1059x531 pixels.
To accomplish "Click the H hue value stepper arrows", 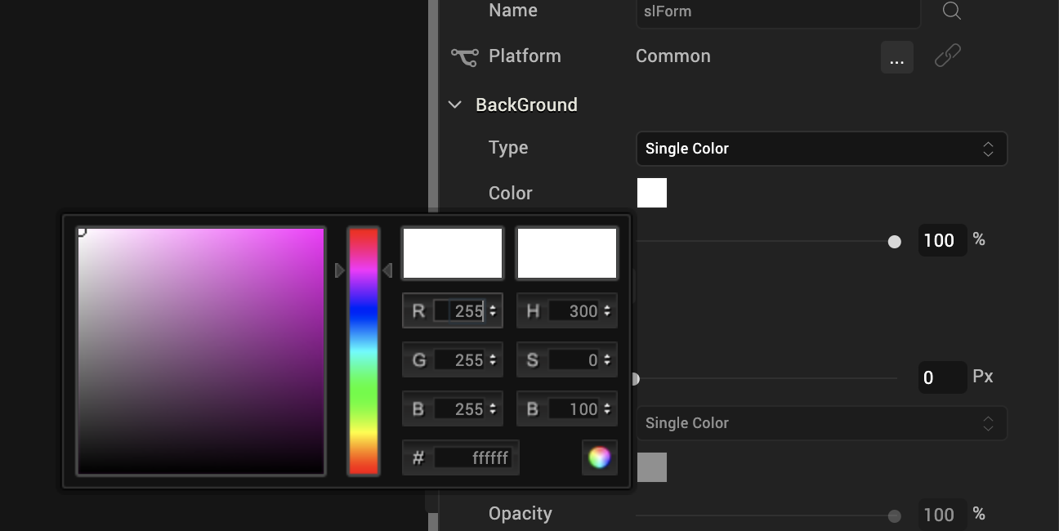I will point(607,311).
